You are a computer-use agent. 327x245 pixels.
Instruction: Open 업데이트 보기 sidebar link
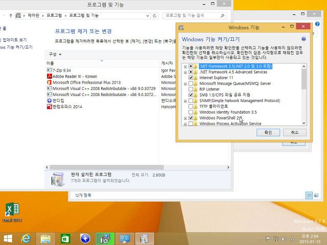click(13, 40)
